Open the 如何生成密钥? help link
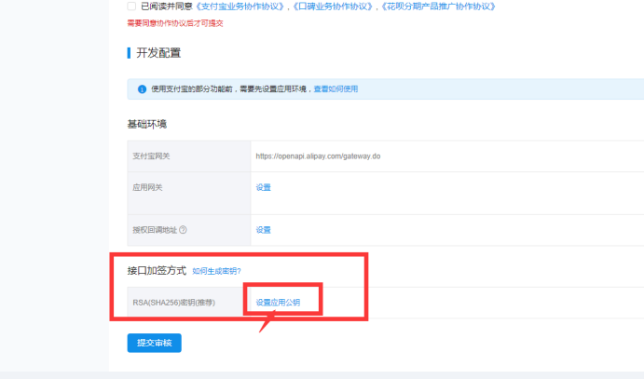The width and height of the screenshot is (644, 379). coord(216,271)
